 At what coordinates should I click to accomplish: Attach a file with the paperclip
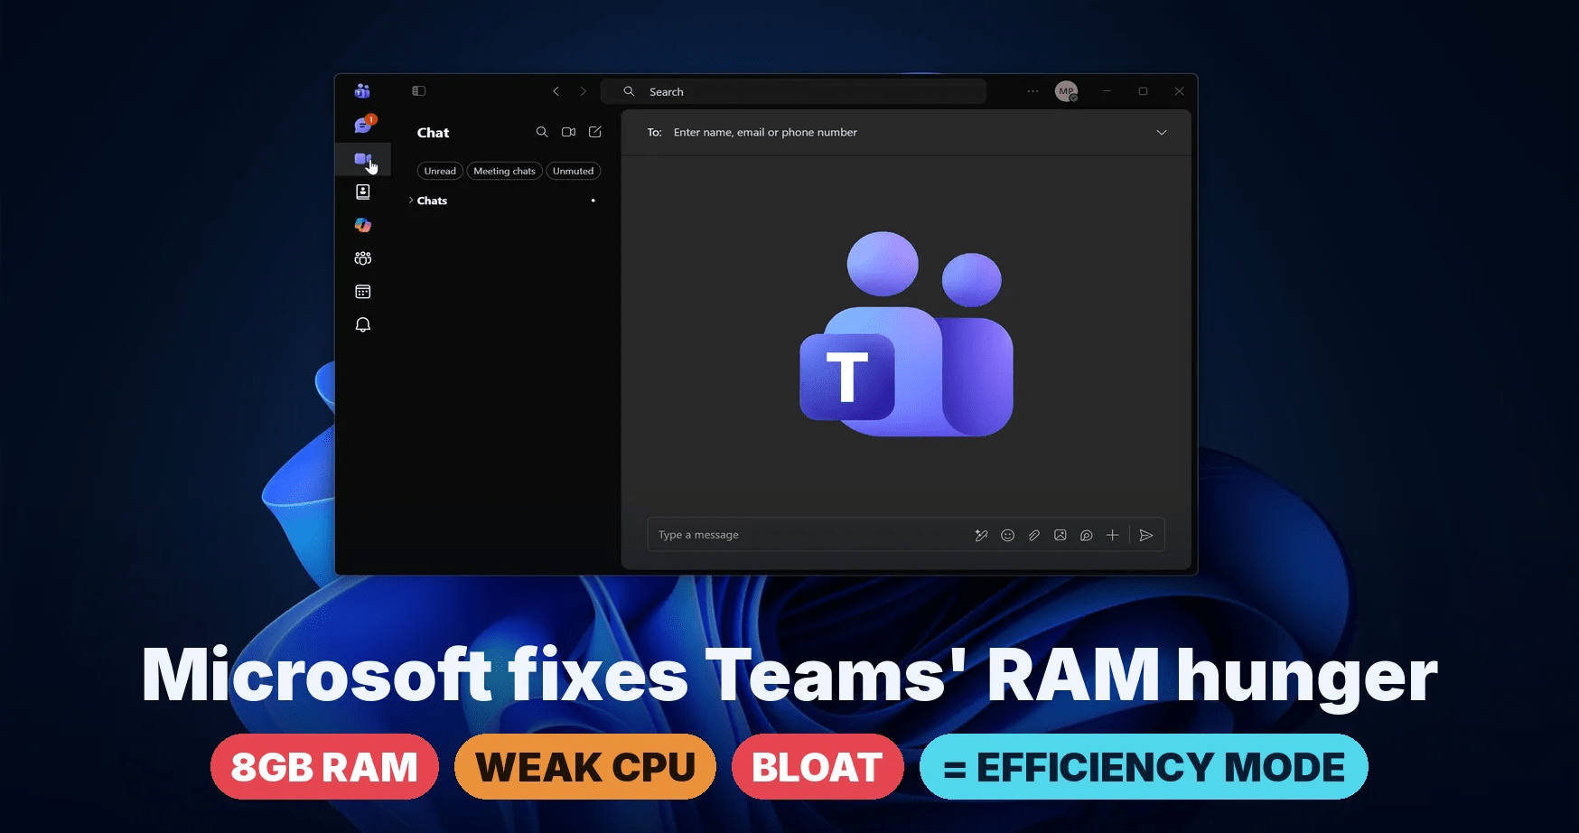pyautogui.click(x=1034, y=535)
